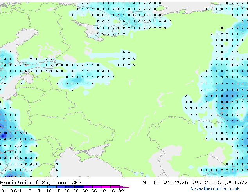The image size is (248, 192).
Task: Click the 0.1–0.5 mm palest legend swatch
Action: [x=7, y=187]
